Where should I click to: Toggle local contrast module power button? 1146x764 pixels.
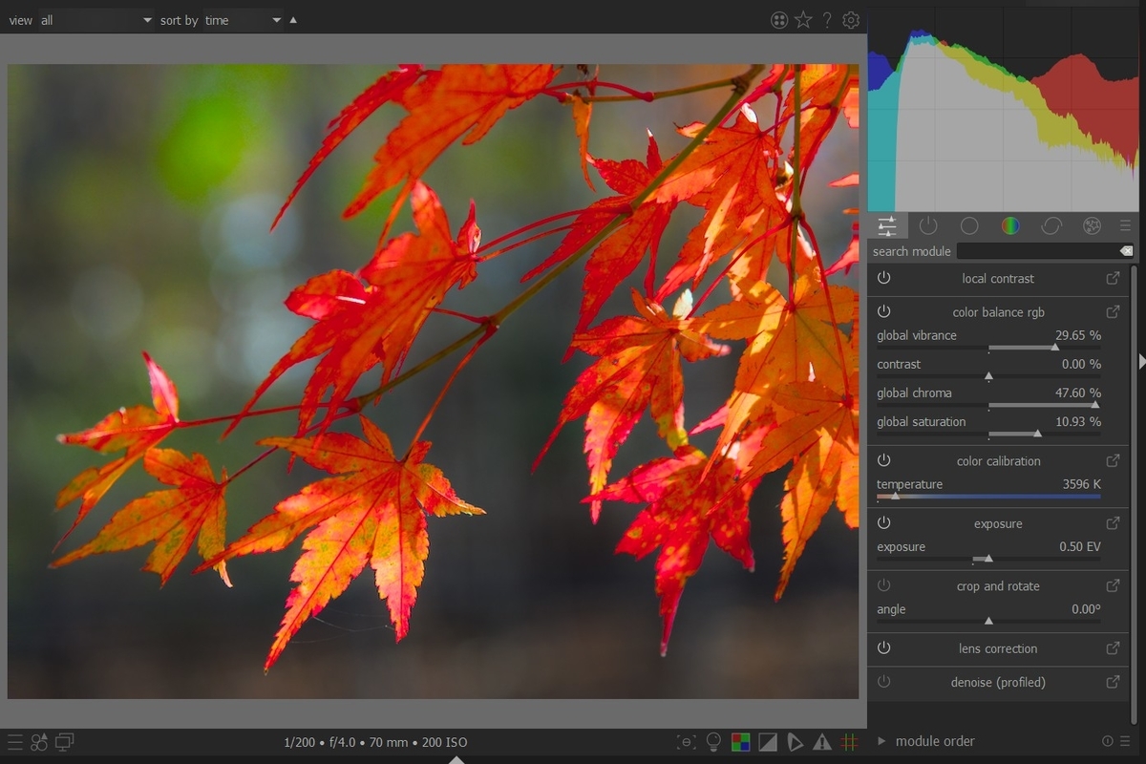[883, 278]
